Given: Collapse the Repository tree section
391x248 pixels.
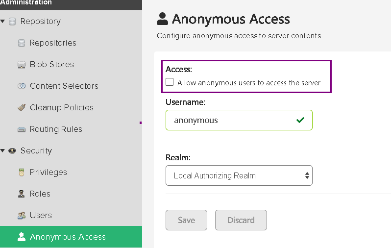Looking at the screenshot, I should (3, 22).
